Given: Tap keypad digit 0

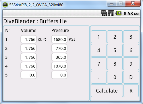Looking at the screenshot, I should 115,77.
